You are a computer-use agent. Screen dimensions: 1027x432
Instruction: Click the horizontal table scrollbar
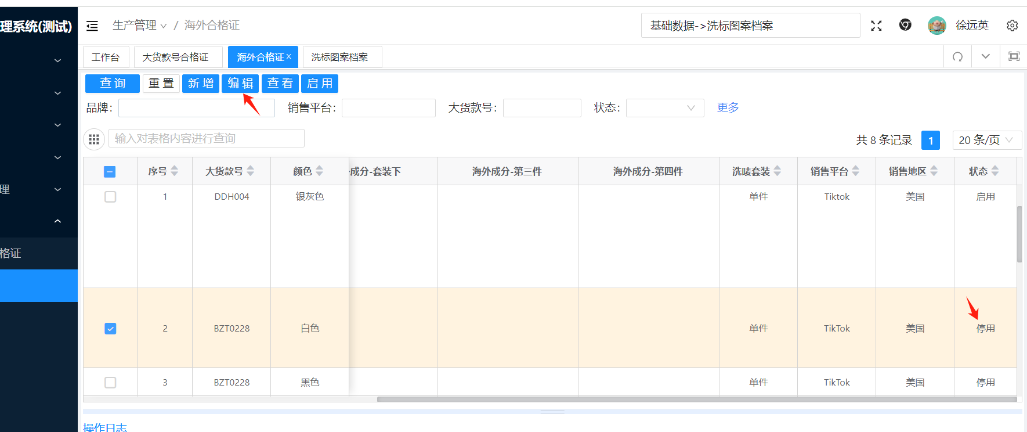point(696,399)
